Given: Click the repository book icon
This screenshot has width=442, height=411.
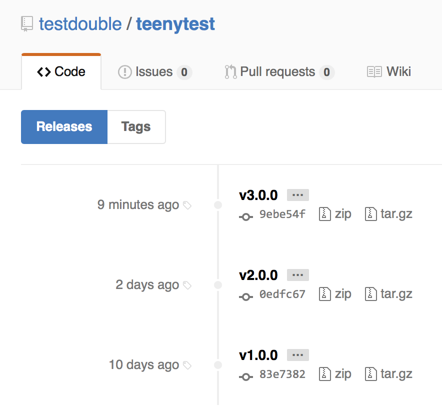Looking at the screenshot, I should pos(27,24).
